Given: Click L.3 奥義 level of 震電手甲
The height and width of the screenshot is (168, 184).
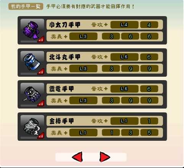Looking at the screenshot, I should point(83,100).
